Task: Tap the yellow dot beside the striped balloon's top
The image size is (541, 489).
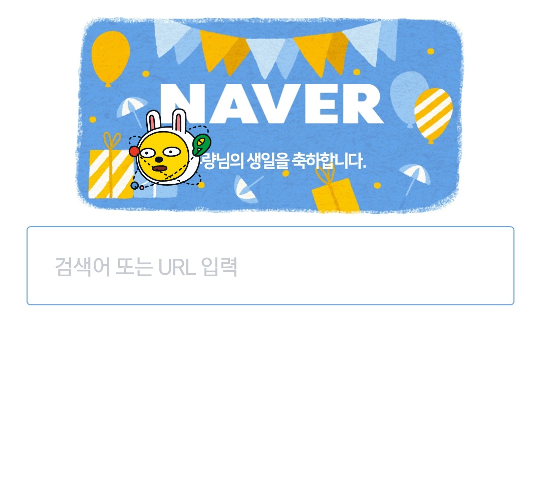Action: [x=431, y=52]
